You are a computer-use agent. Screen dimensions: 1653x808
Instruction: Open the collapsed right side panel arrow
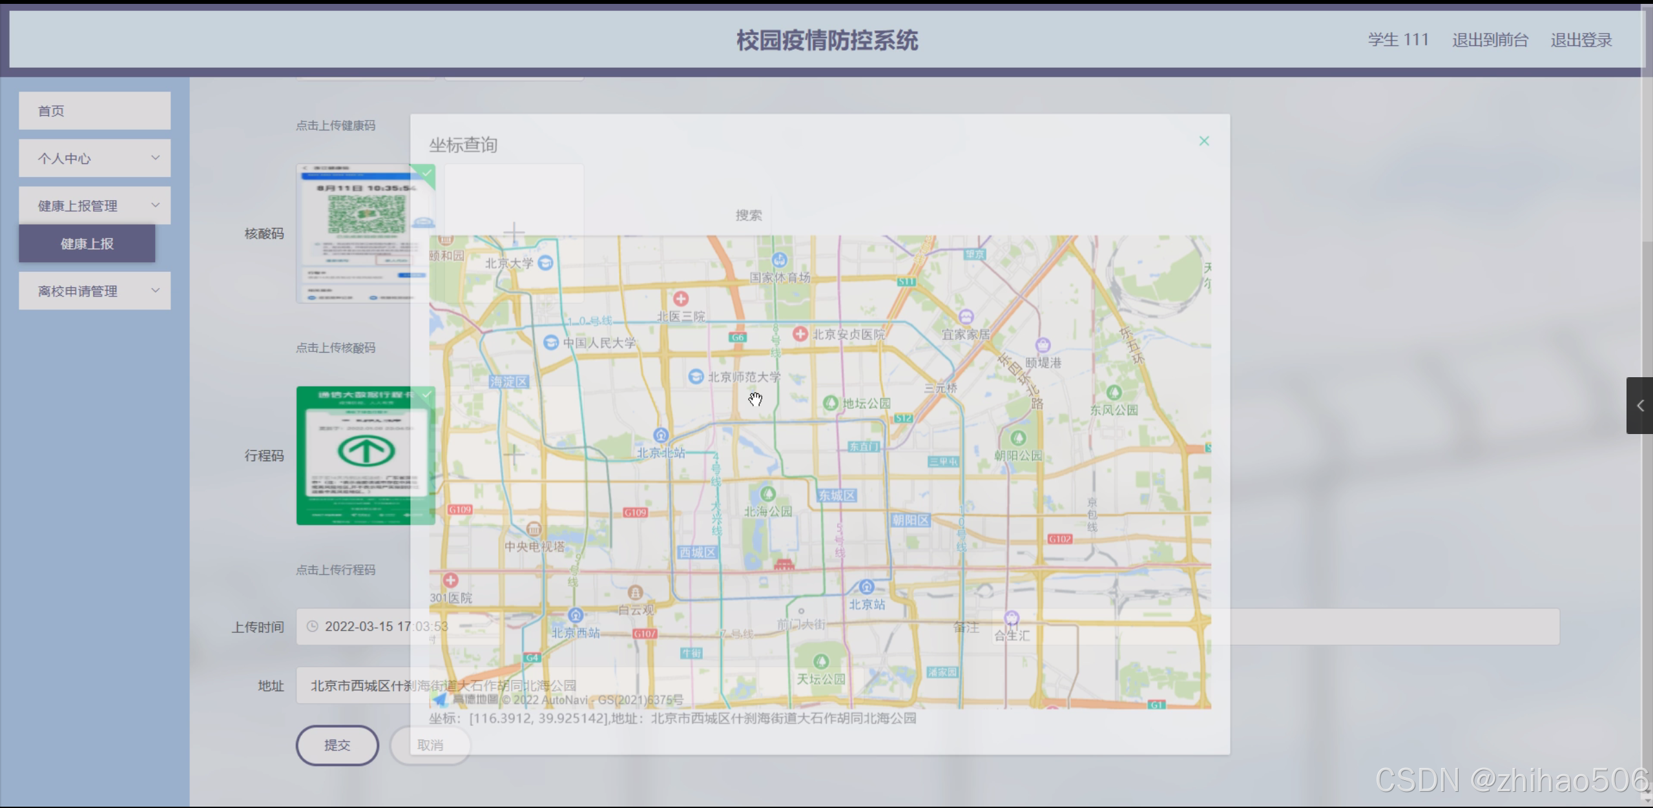tap(1639, 406)
